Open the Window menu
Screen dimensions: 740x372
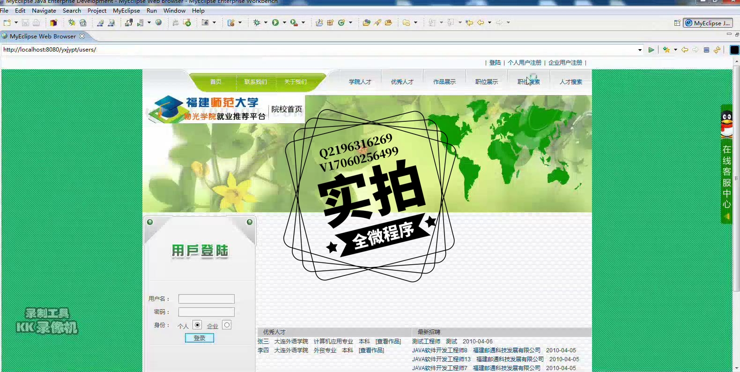click(x=174, y=10)
